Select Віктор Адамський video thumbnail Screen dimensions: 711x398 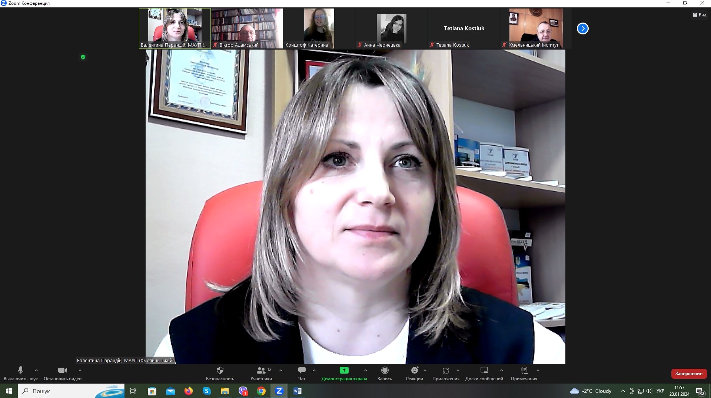pos(247,28)
